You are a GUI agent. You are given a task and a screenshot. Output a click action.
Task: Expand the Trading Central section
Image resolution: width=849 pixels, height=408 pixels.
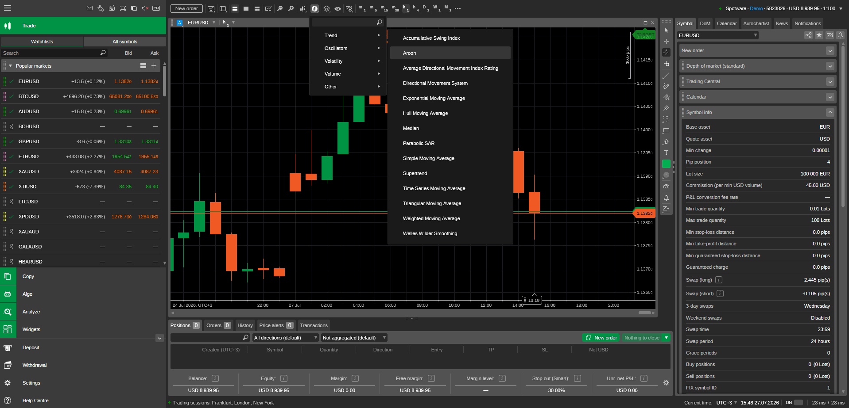[830, 82]
